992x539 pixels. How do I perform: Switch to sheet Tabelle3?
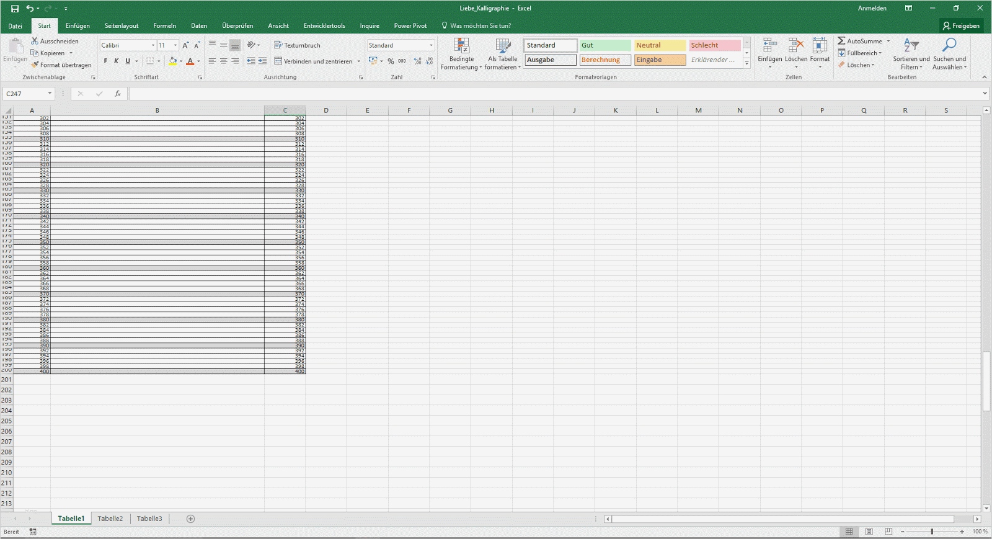[149, 519]
